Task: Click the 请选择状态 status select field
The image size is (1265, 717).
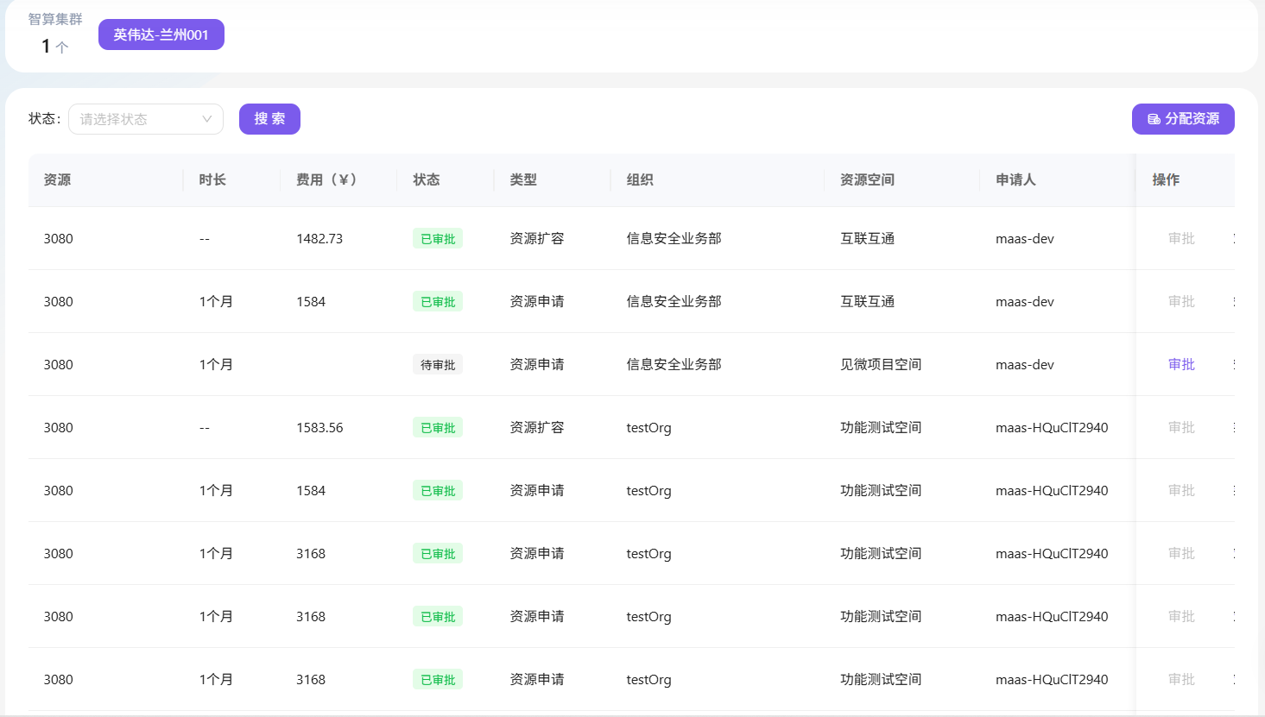Action: tap(136, 119)
